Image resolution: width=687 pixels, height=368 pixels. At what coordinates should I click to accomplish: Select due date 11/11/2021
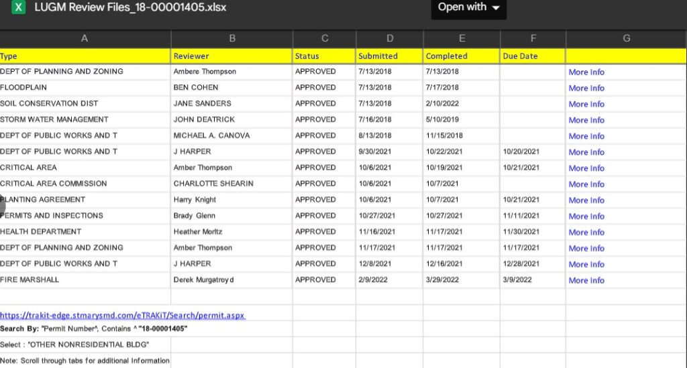pyautogui.click(x=533, y=216)
